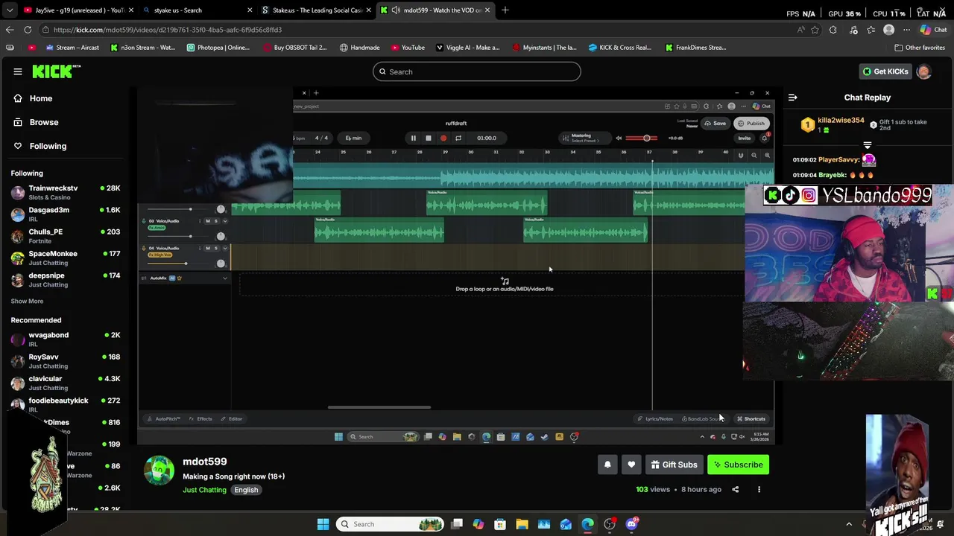Open BandLab notifications bell

[x=764, y=138]
